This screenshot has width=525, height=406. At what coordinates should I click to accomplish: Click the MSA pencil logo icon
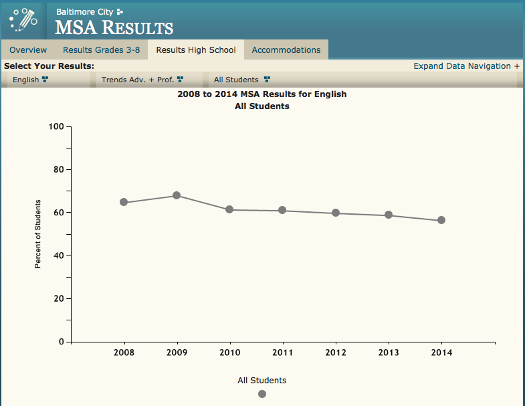click(23, 20)
